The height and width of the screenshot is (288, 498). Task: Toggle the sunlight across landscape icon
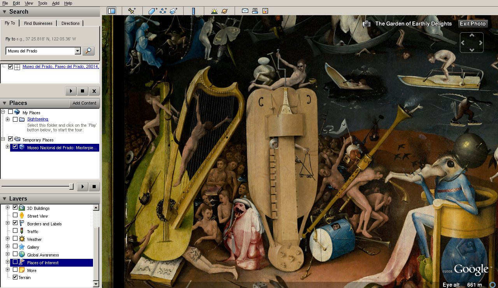pyautogui.click(x=214, y=11)
